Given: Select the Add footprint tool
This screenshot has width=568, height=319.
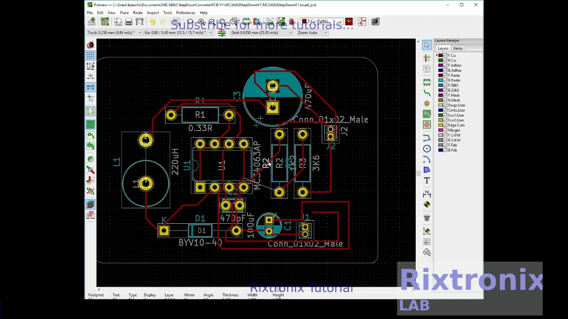Looking at the screenshot, I should click(x=427, y=82).
